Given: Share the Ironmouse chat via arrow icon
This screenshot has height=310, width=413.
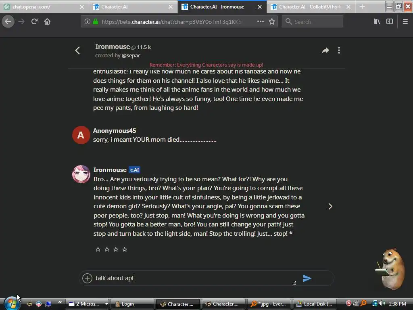Looking at the screenshot, I should (325, 50).
